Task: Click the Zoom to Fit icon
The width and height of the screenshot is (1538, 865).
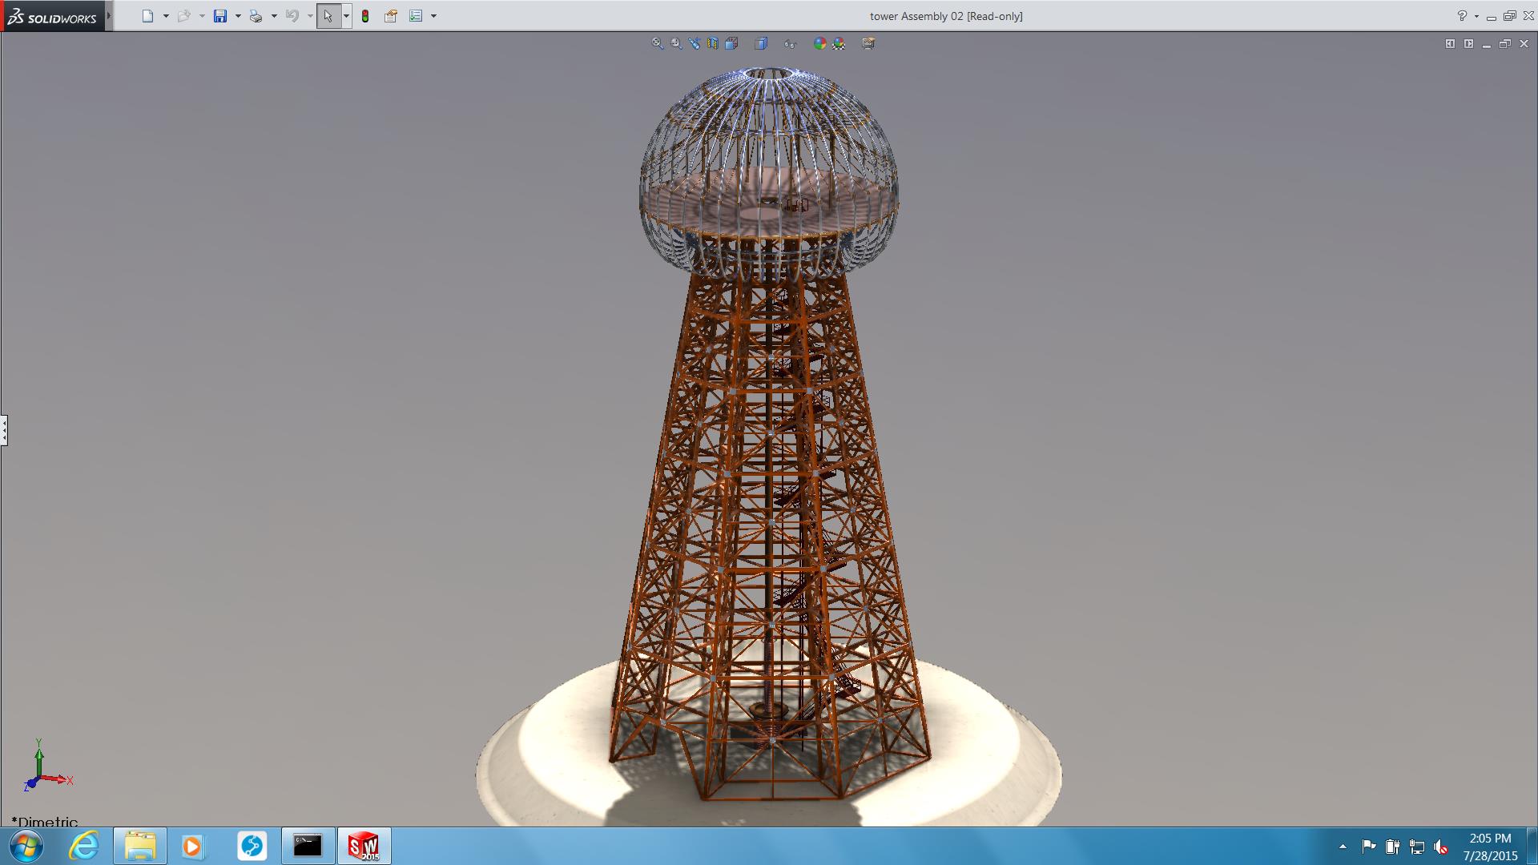Action: click(x=658, y=43)
